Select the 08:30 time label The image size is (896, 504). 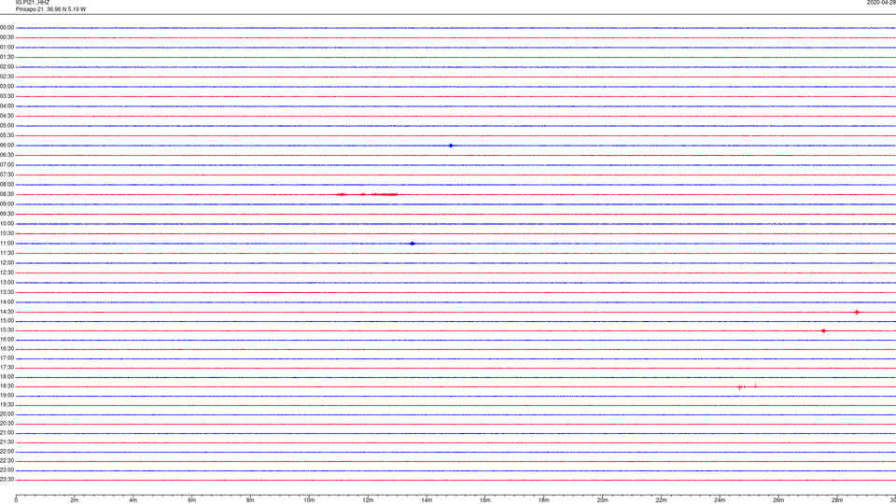click(7, 194)
